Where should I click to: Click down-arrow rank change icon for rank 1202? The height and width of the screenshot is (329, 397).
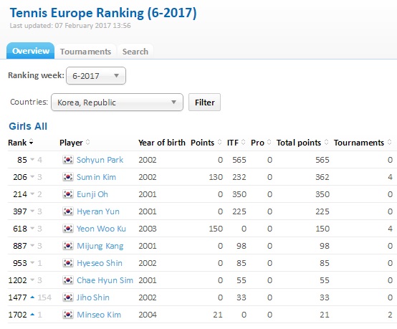tap(32, 280)
